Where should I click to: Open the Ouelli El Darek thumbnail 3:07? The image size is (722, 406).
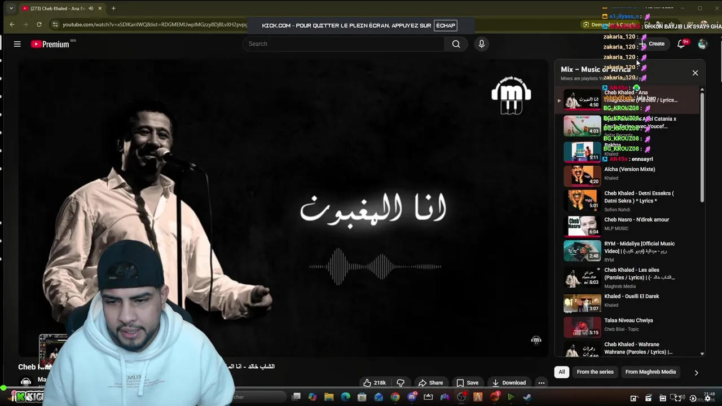(582, 303)
